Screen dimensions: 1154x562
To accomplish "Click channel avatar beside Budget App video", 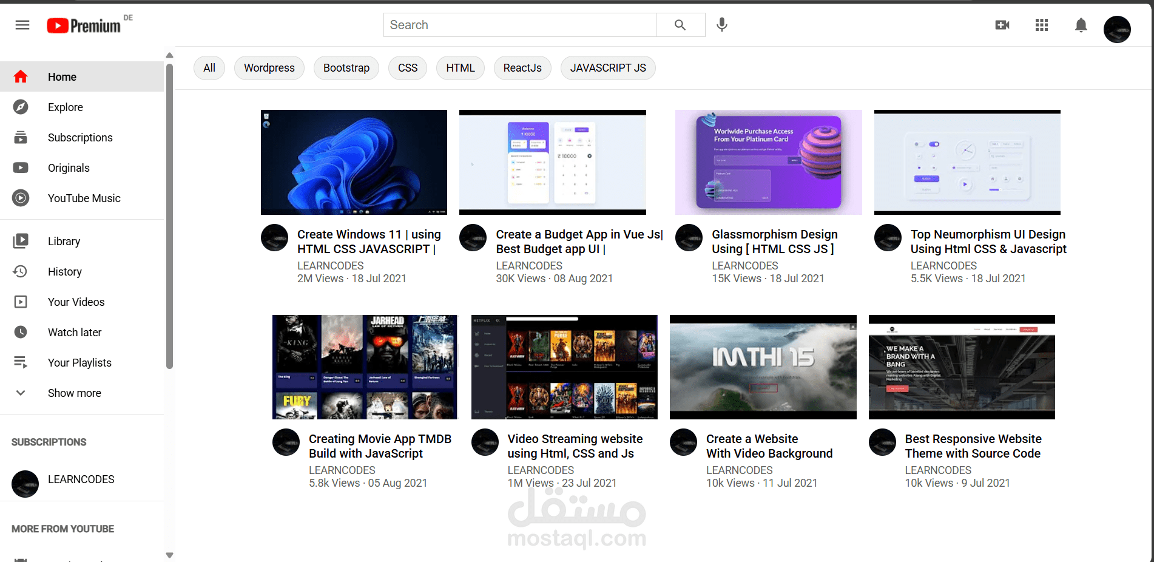I will 473,238.
